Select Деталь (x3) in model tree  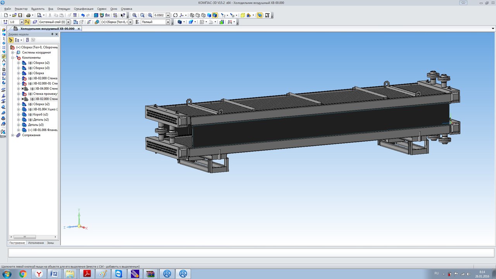point(36,125)
